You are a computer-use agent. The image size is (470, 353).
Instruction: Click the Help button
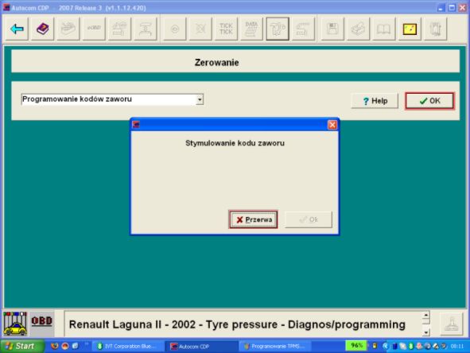click(375, 101)
